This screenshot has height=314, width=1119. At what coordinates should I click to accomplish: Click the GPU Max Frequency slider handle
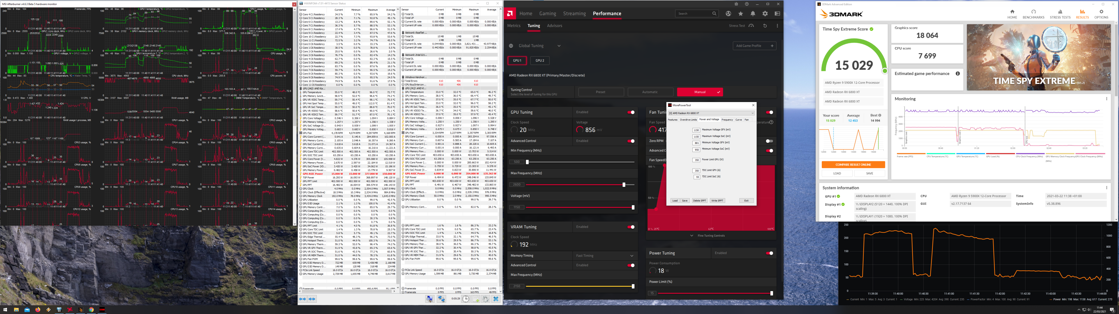click(x=624, y=185)
